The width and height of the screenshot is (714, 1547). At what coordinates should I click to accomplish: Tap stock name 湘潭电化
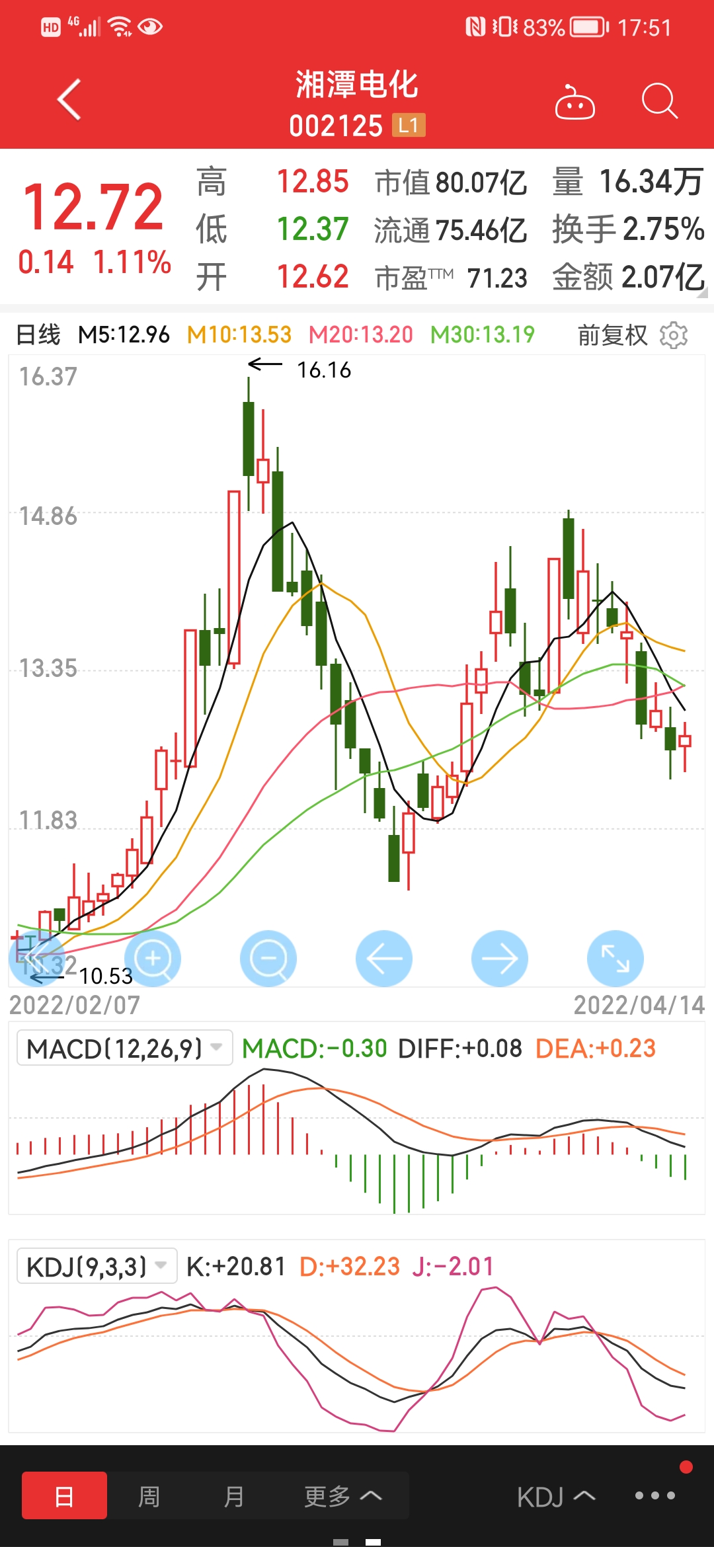click(357, 85)
